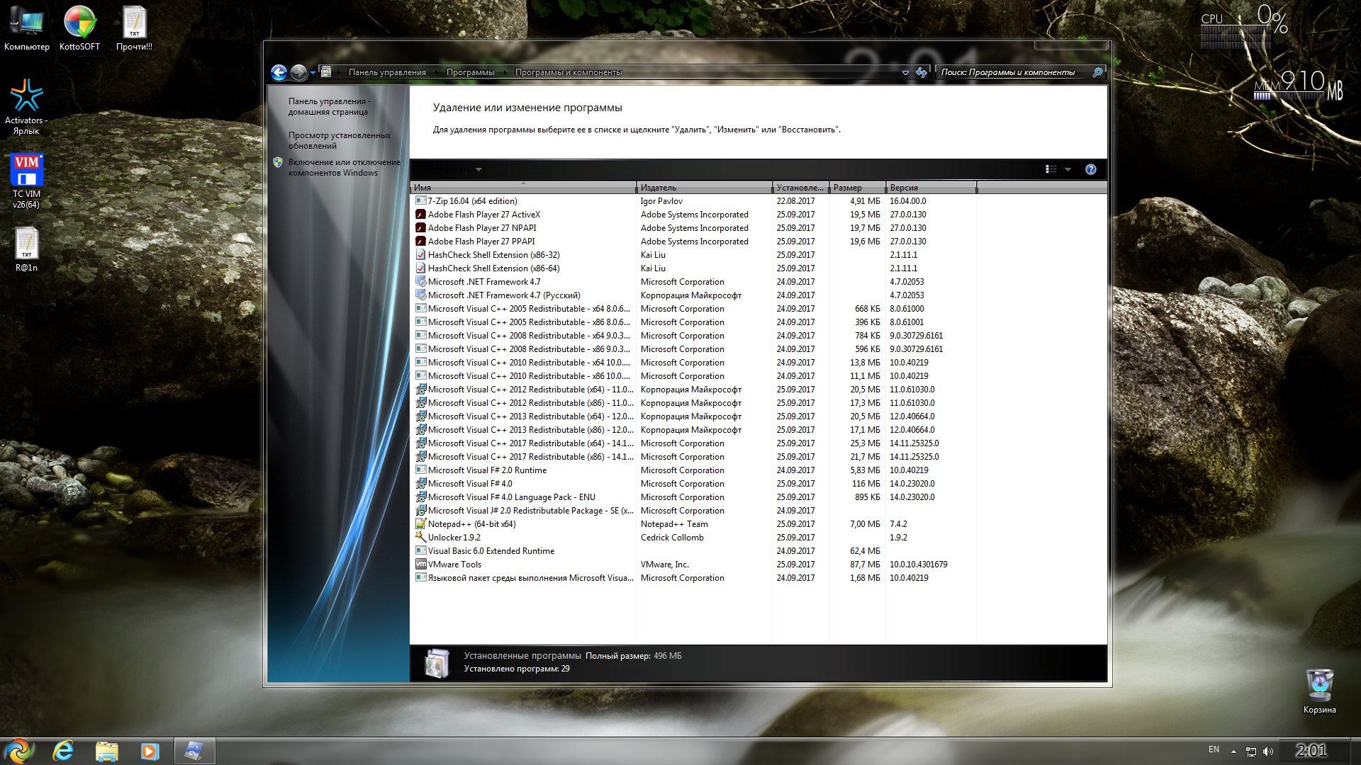1361x765 pixels.
Task: Select the Control Panel taskbar button
Action: click(194, 751)
